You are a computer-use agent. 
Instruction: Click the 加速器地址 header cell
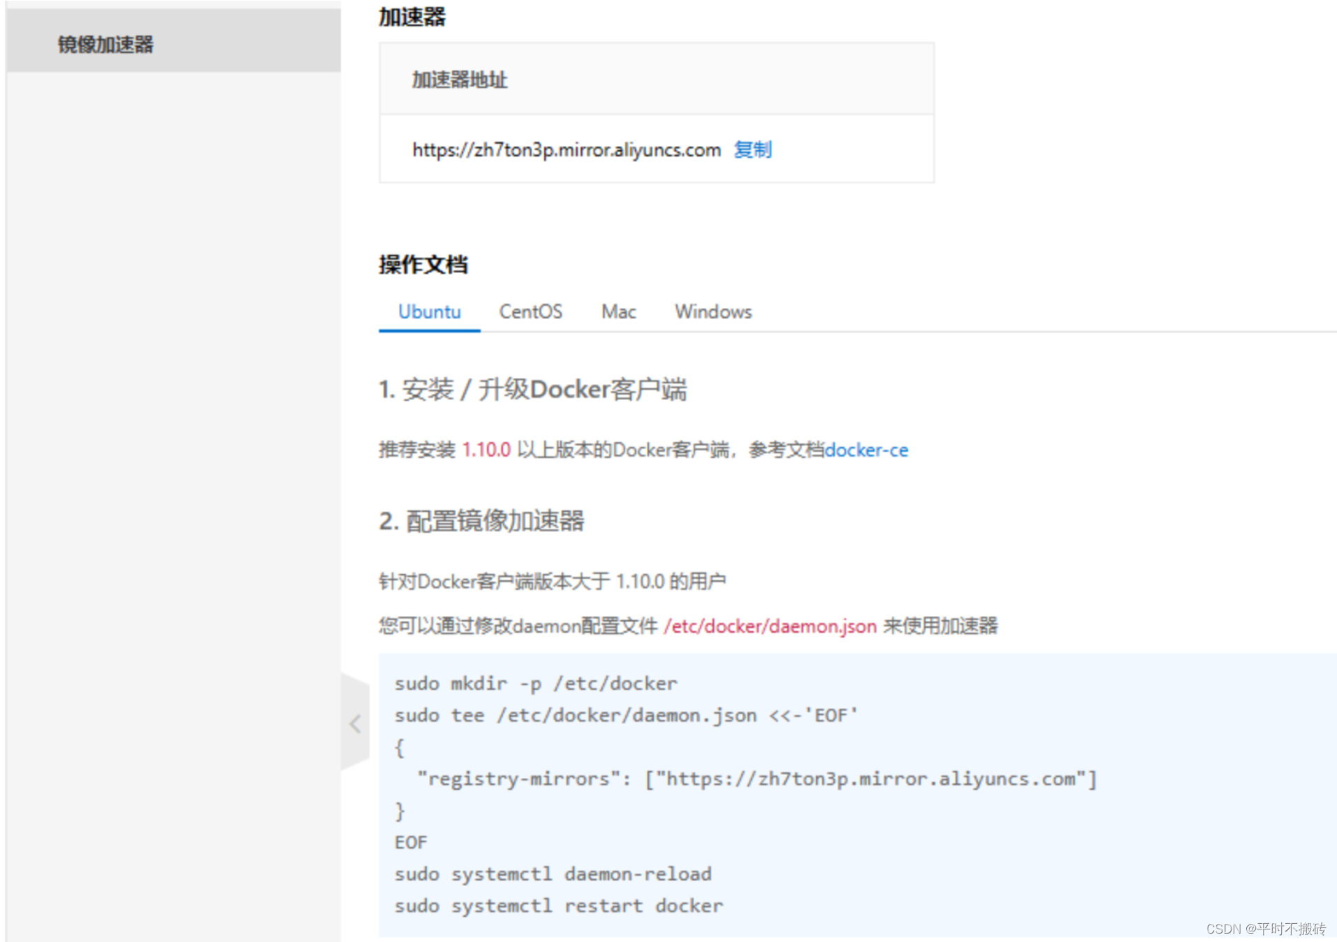coord(656,79)
